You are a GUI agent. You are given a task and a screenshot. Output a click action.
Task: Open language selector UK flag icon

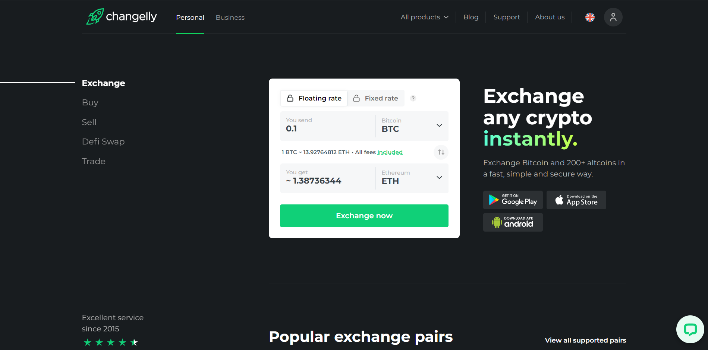pyautogui.click(x=590, y=17)
